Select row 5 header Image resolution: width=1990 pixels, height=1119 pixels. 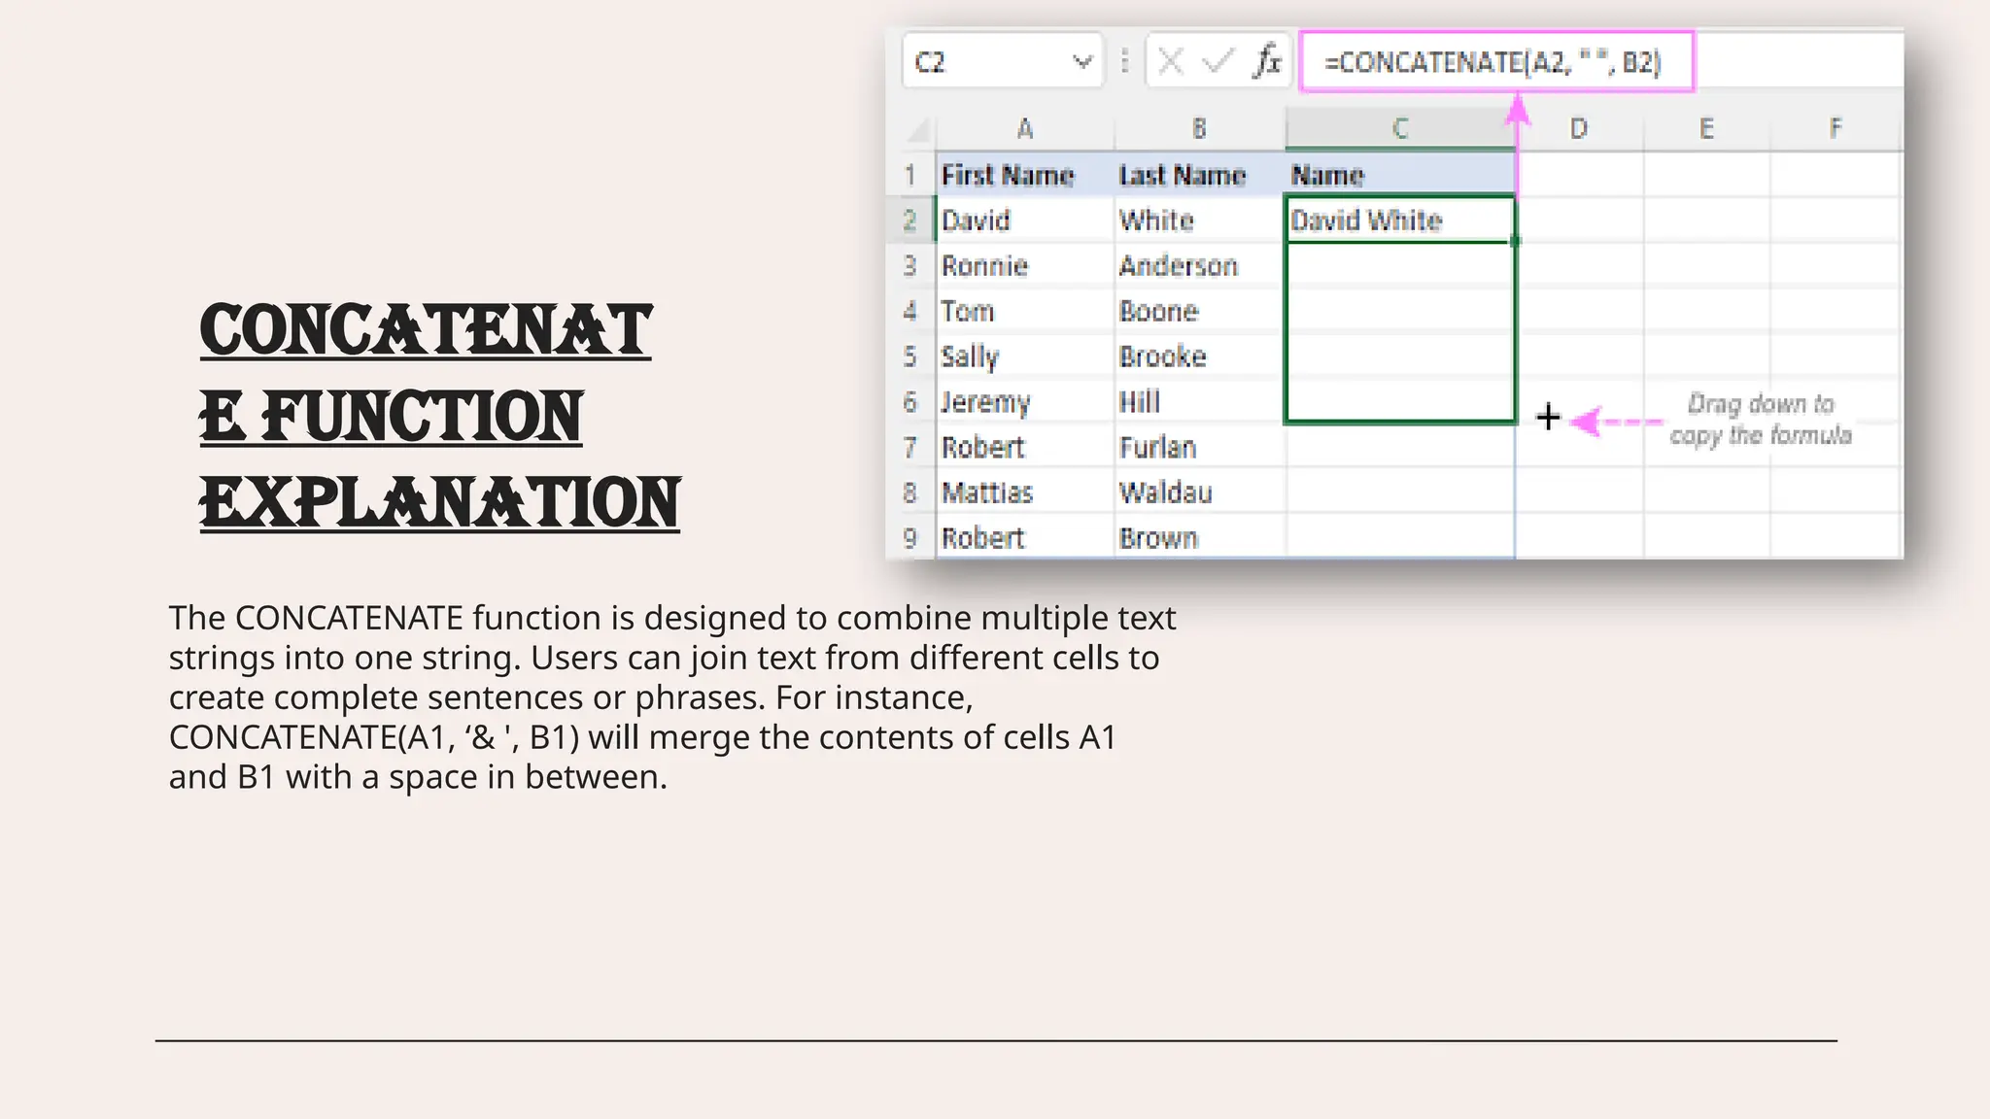910,356
